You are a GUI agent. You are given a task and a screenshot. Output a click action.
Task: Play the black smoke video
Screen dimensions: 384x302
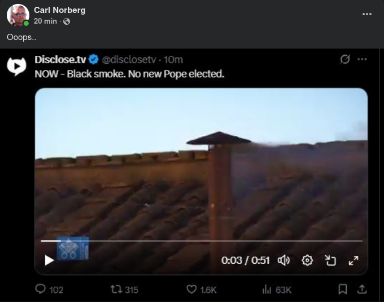49,260
